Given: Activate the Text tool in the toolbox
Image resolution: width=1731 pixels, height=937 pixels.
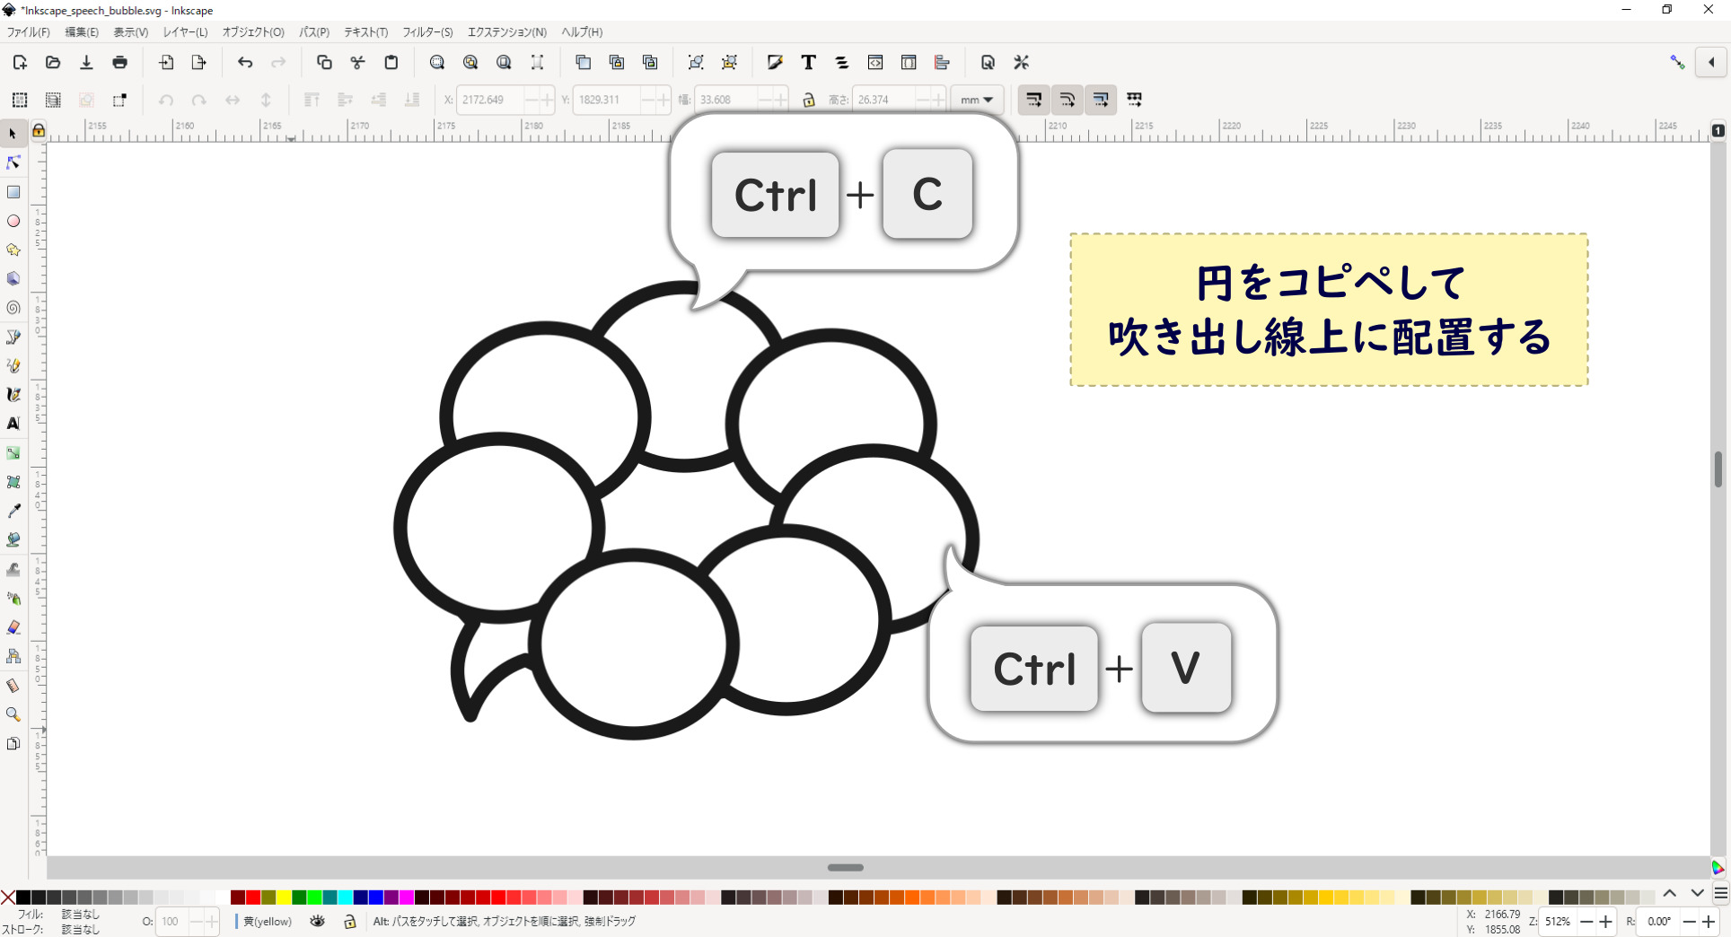Looking at the screenshot, I should [x=13, y=425].
